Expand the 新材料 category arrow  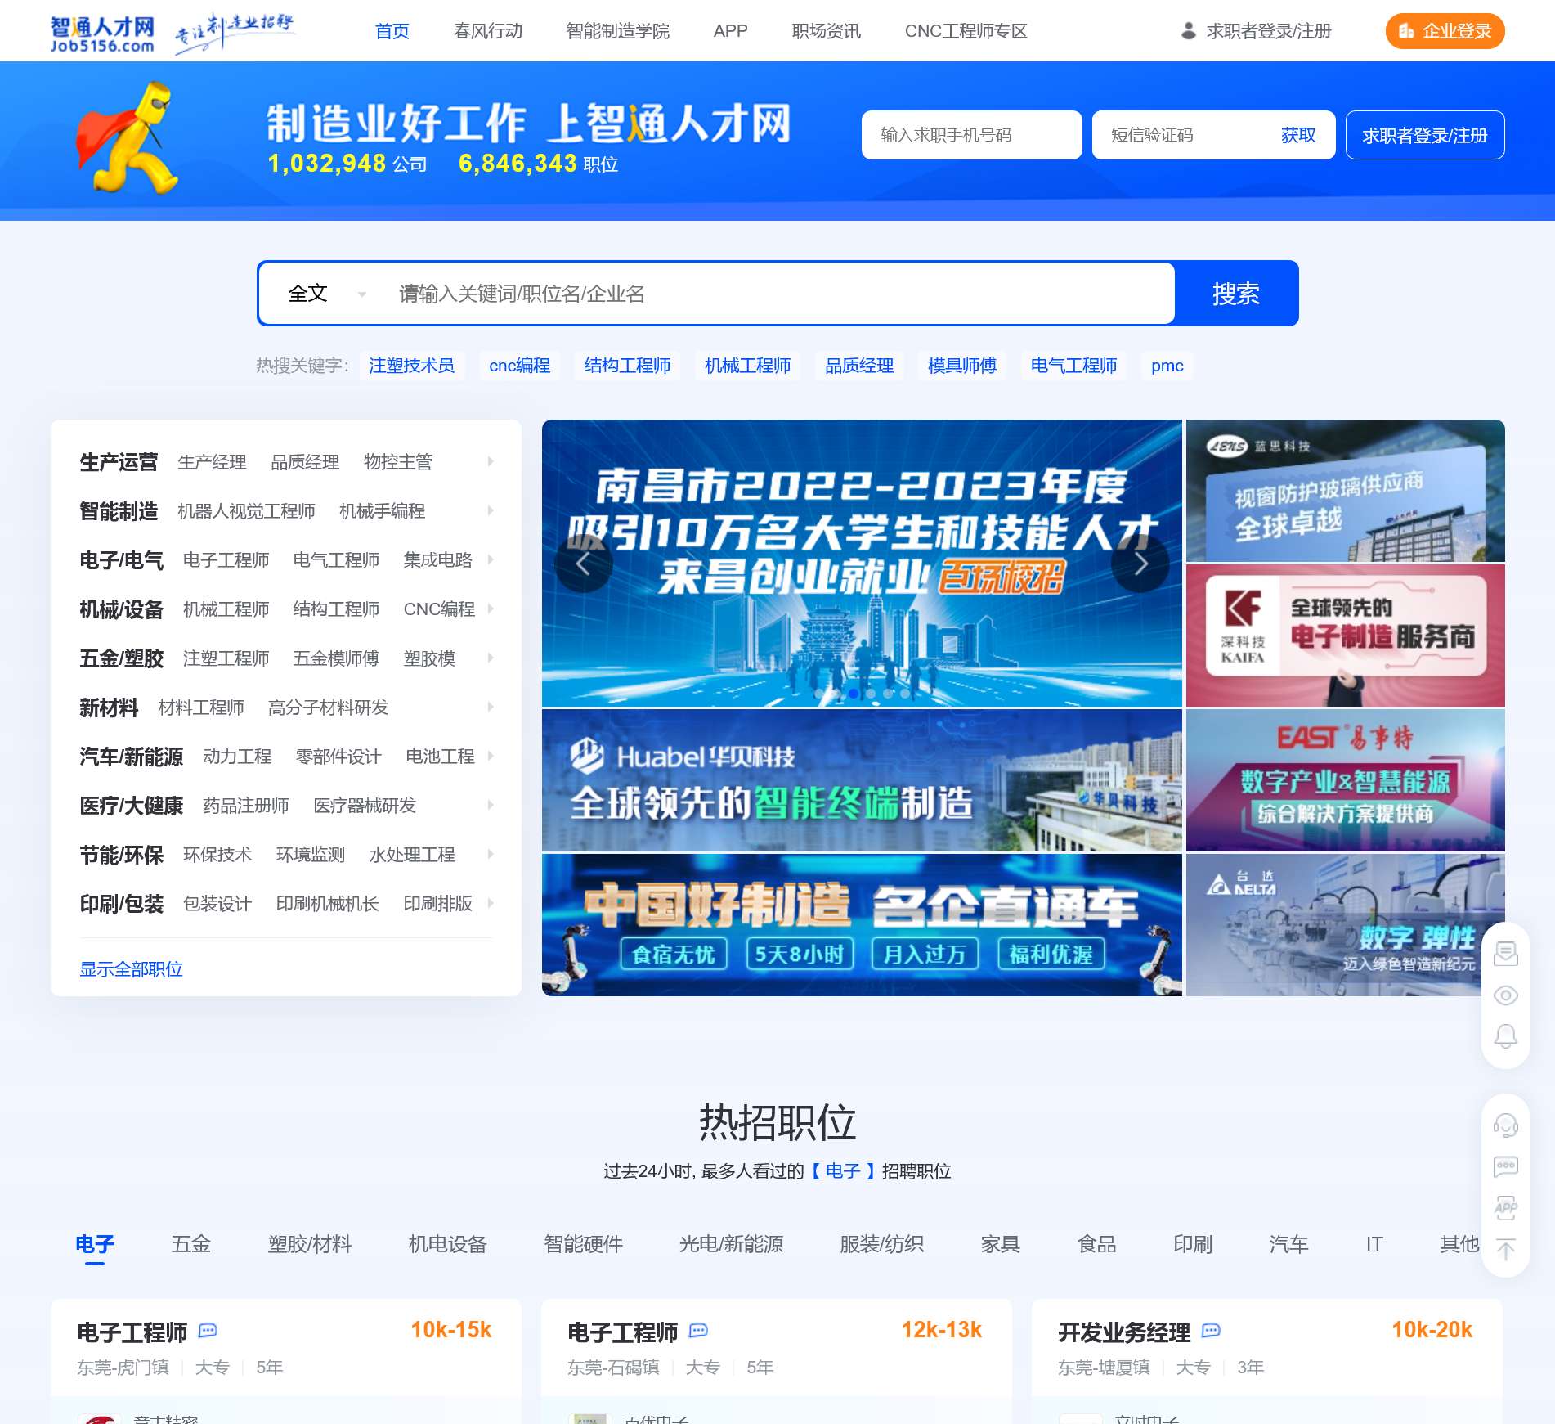click(491, 707)
